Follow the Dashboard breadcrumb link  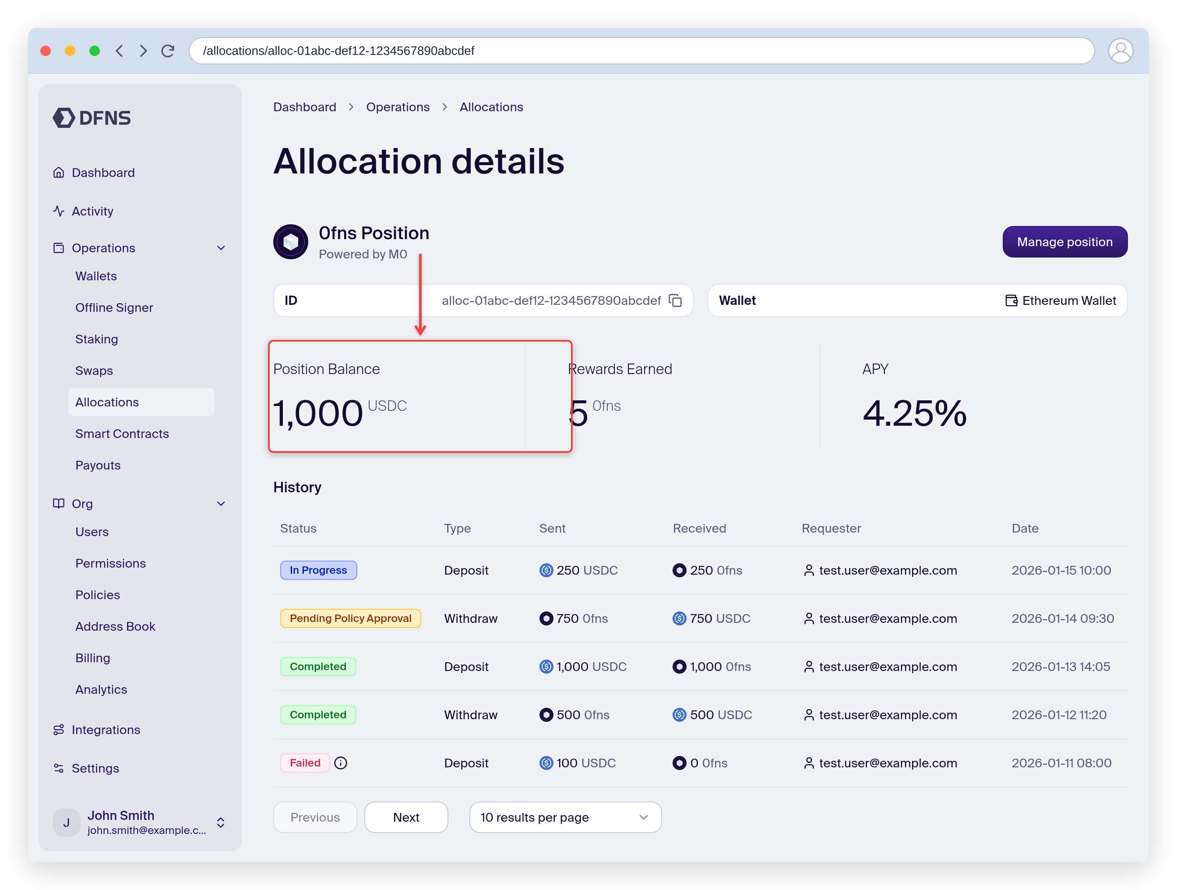tap(305, 107)
